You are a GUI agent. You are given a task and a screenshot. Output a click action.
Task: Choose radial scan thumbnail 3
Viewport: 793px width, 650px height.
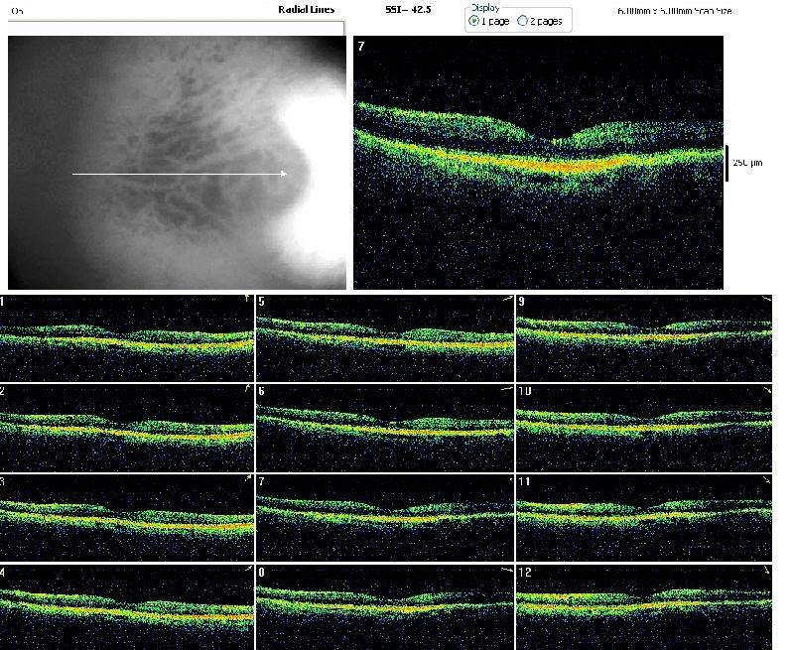point(127,518)
